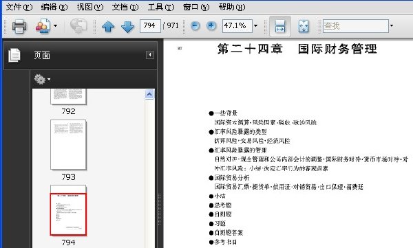Click the bullet line 国际贸易分析

(229, 178)
